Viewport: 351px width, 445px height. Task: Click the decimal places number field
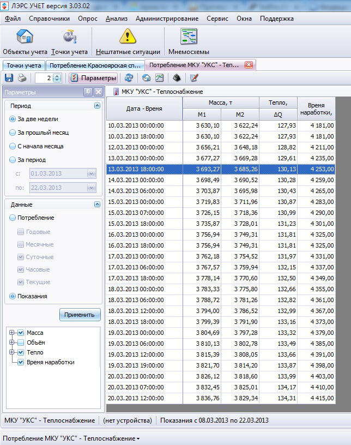tap(44, 78)
